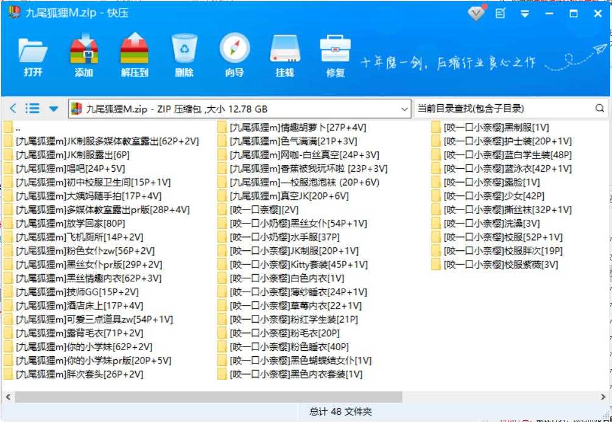This screenshot has width=612, height=422.
Task: Click the zip icon in the address bar
Action: click(77, 109)
